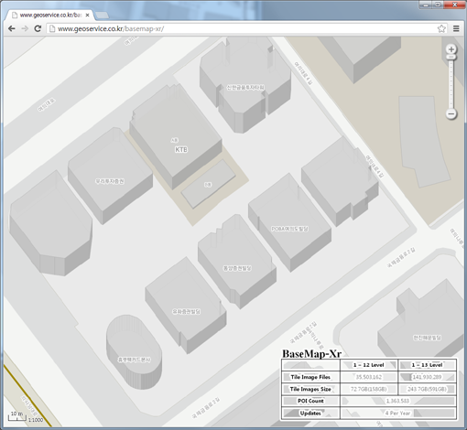Zoom in with the map plus button

pos(451,49)
